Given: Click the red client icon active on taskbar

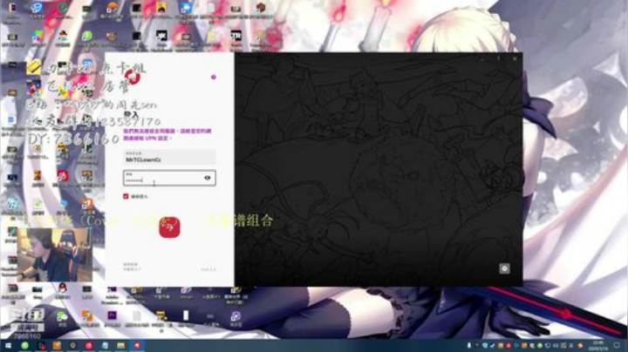Looking at the screenshot, I should (137, 345).
